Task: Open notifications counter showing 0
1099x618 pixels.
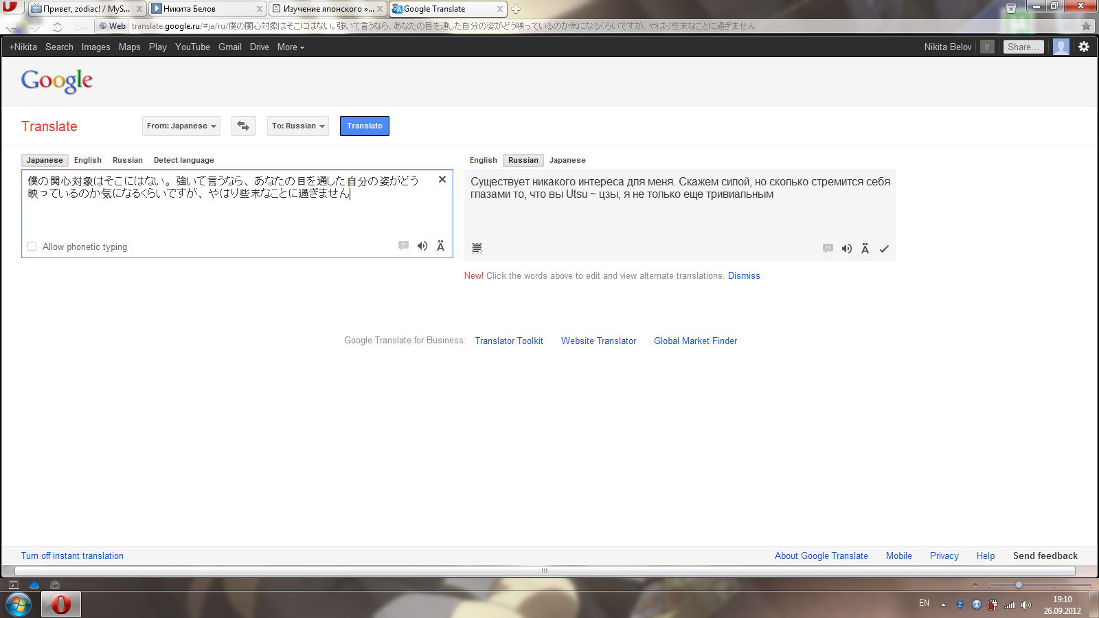Action: (x=987, y=47)
